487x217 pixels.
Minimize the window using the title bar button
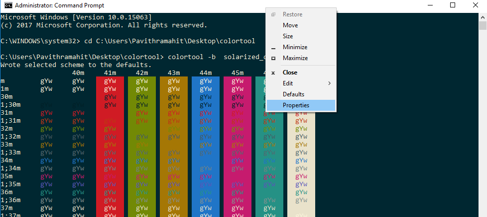tap(429, 5)
